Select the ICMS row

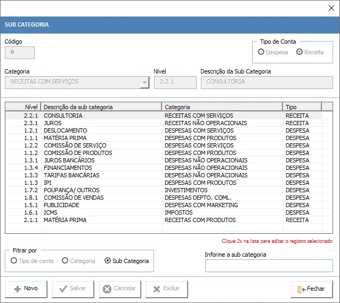[164, 212]
